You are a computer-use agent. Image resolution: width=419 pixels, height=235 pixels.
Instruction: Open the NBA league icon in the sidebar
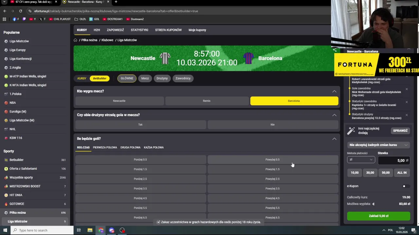[x=6, y=103]
